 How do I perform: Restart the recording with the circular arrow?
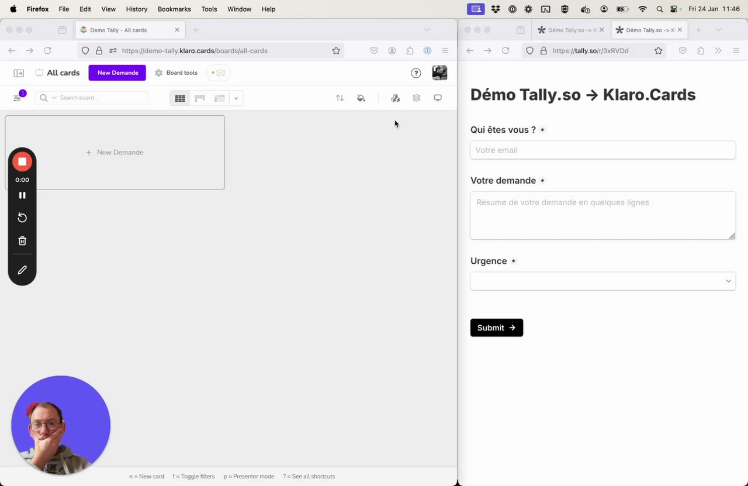coord(22,218)
